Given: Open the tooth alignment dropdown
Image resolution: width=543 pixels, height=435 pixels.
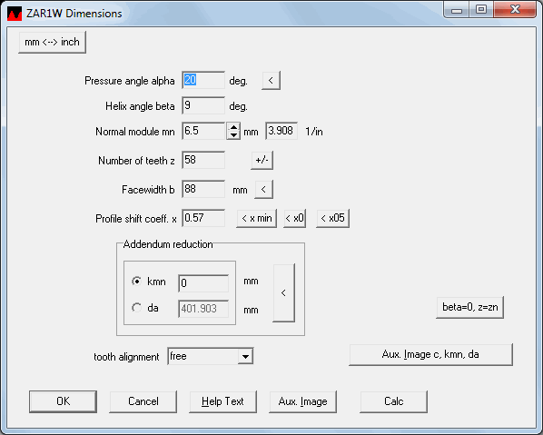Looking at the screenshot, I should click(245, 356).
